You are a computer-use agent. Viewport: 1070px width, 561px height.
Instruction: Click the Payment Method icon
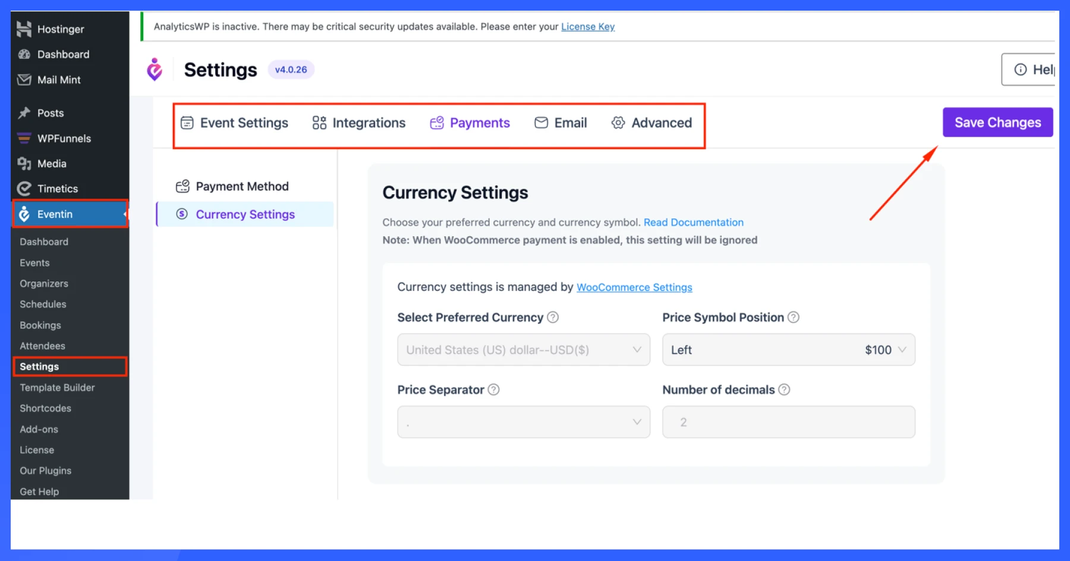pyautogui.click(x=182, y=186)
